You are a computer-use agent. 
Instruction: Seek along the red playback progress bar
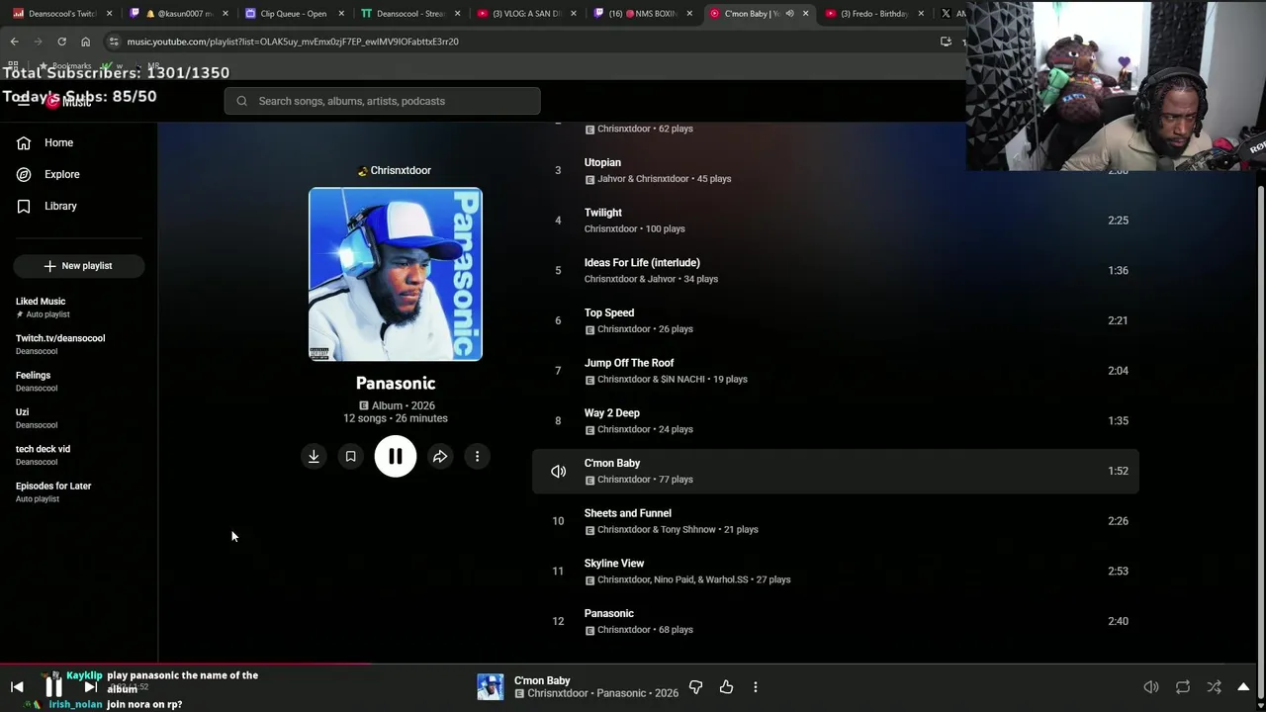[x=186, y=665]
